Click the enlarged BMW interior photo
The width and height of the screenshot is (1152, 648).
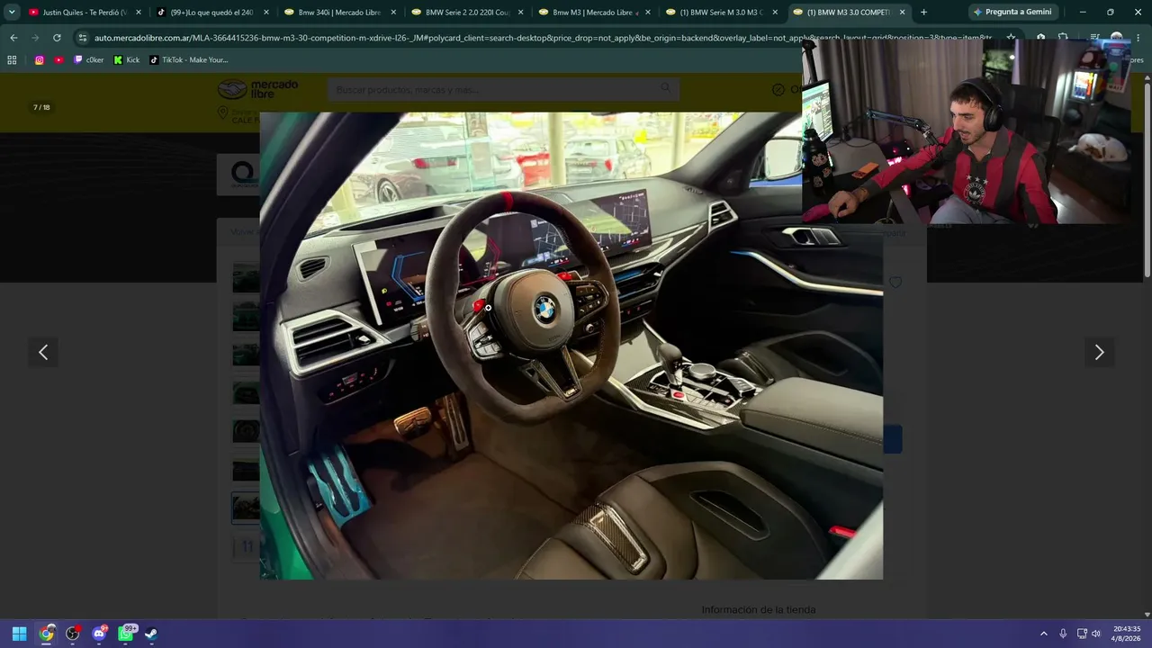pos(571,346)
